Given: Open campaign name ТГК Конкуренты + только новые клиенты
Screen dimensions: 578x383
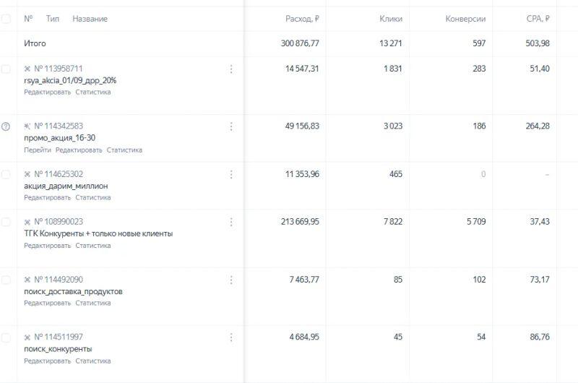Looking at the screenshot, I should (98, 233).
